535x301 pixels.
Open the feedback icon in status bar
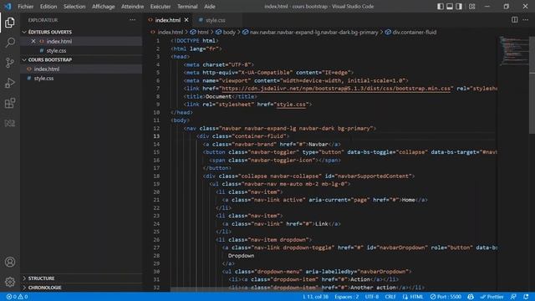[x=513, y=297]
